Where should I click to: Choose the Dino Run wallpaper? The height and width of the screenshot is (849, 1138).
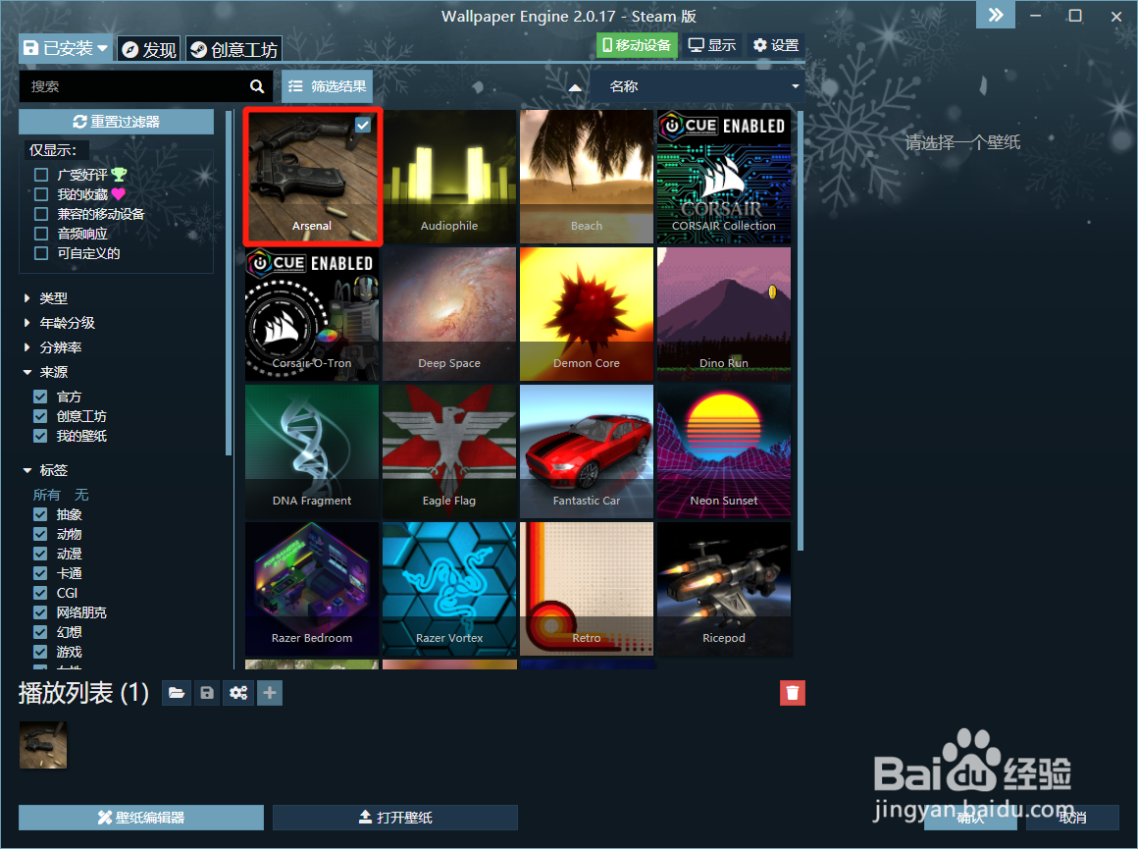(724, 314)
